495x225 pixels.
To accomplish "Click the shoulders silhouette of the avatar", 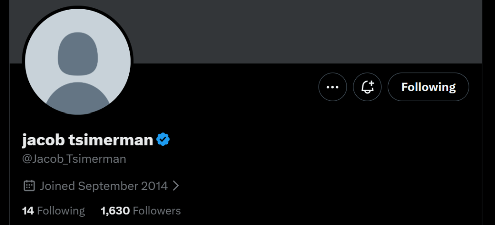I will click(77, 98).
